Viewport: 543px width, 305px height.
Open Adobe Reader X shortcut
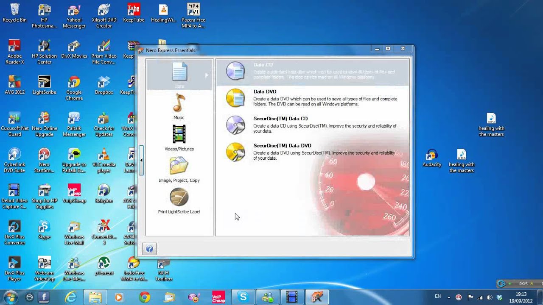[x=14, y=52]
